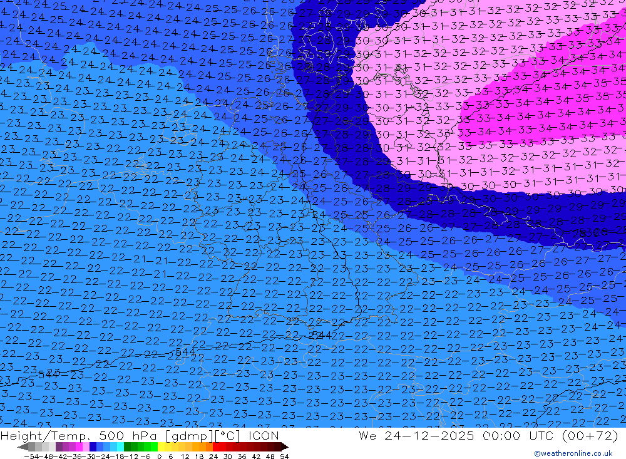Click legend value "-18"
The width and height of the screenshot is (626, 459).
pos(118,456)
